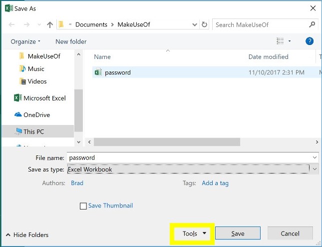
Task: Select Documents in the address path
Action: point(91,24)
